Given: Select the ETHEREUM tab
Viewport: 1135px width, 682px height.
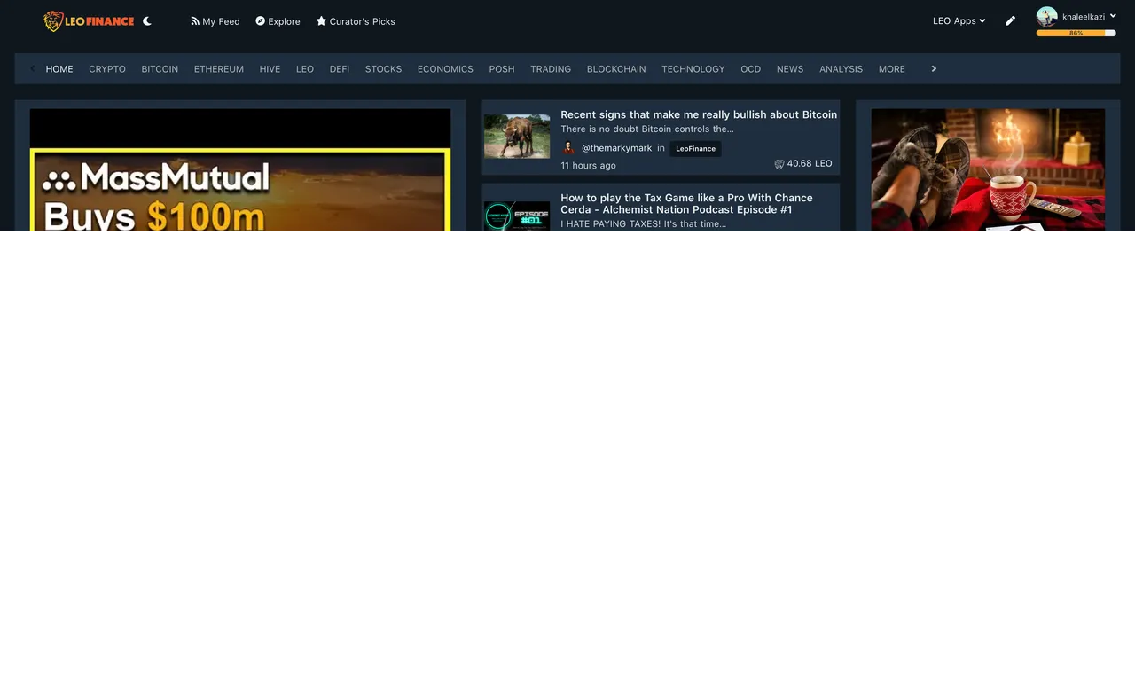Looking at the screenshot, I should 219,69.
